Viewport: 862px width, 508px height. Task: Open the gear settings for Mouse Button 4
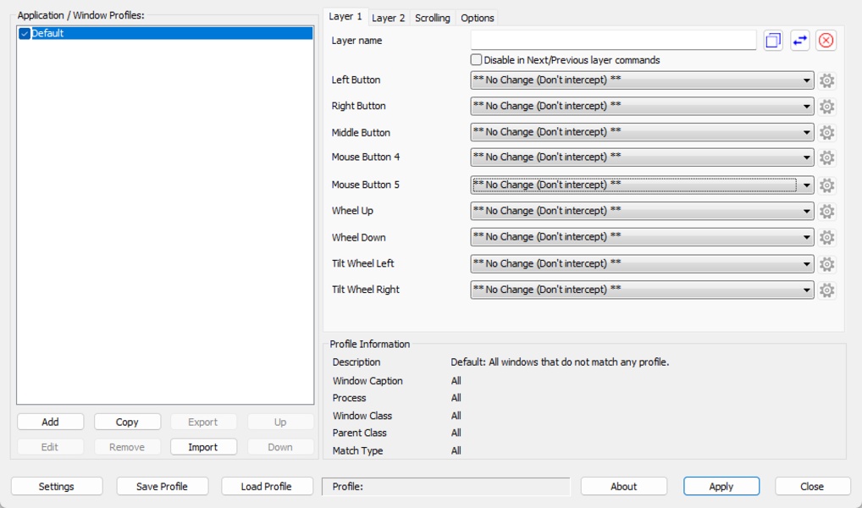click(x=826, y=157)
